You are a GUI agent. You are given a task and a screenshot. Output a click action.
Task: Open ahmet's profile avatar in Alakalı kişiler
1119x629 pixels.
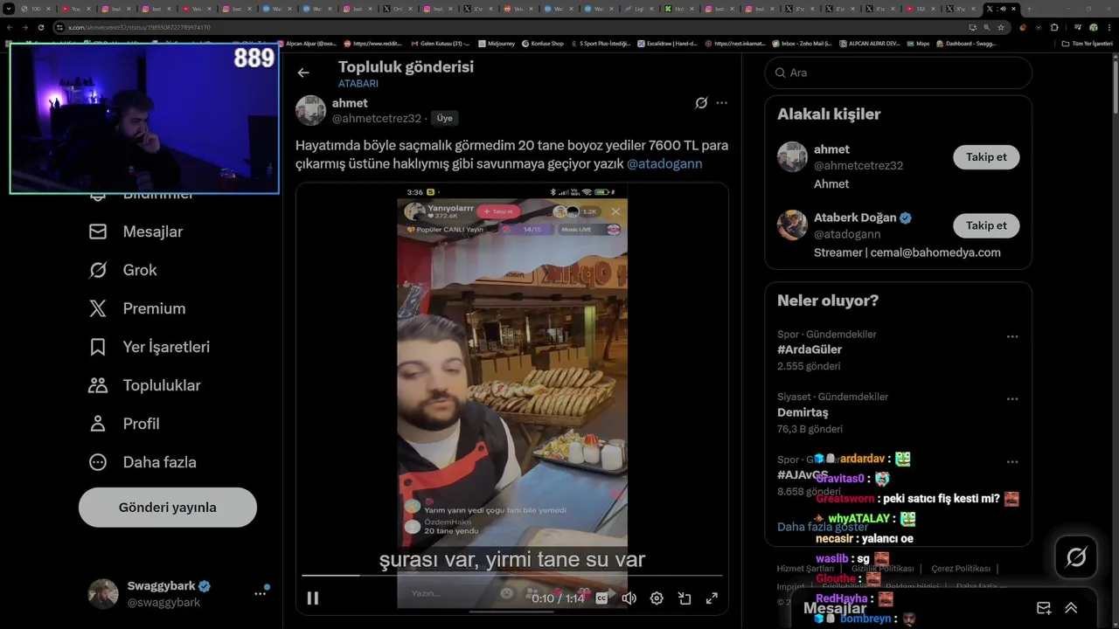click(x=792, y=157)
